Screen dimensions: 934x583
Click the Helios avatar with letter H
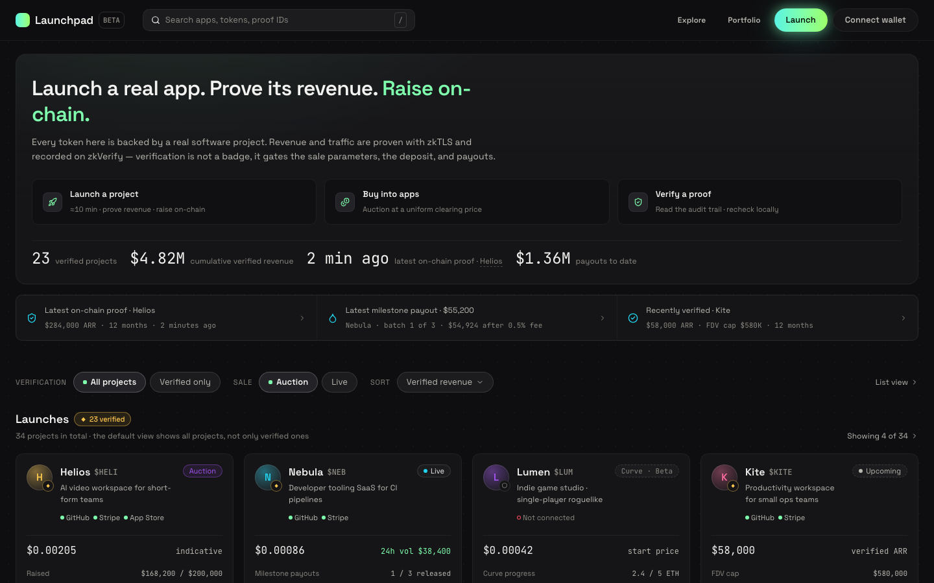tap(39, 477)
